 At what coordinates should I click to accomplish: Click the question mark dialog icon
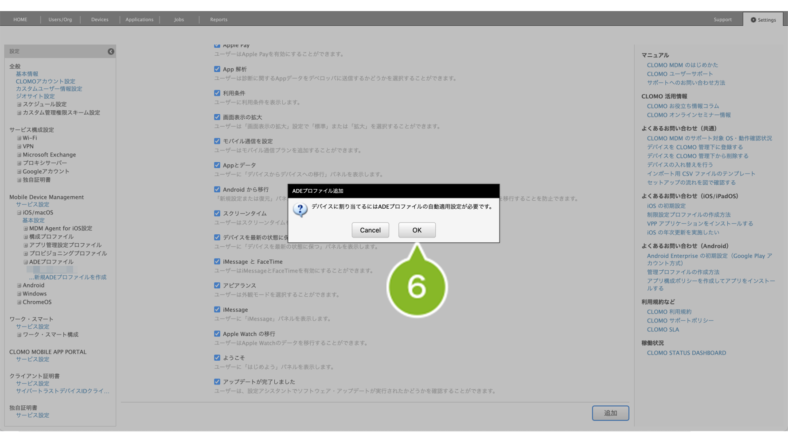300,210
